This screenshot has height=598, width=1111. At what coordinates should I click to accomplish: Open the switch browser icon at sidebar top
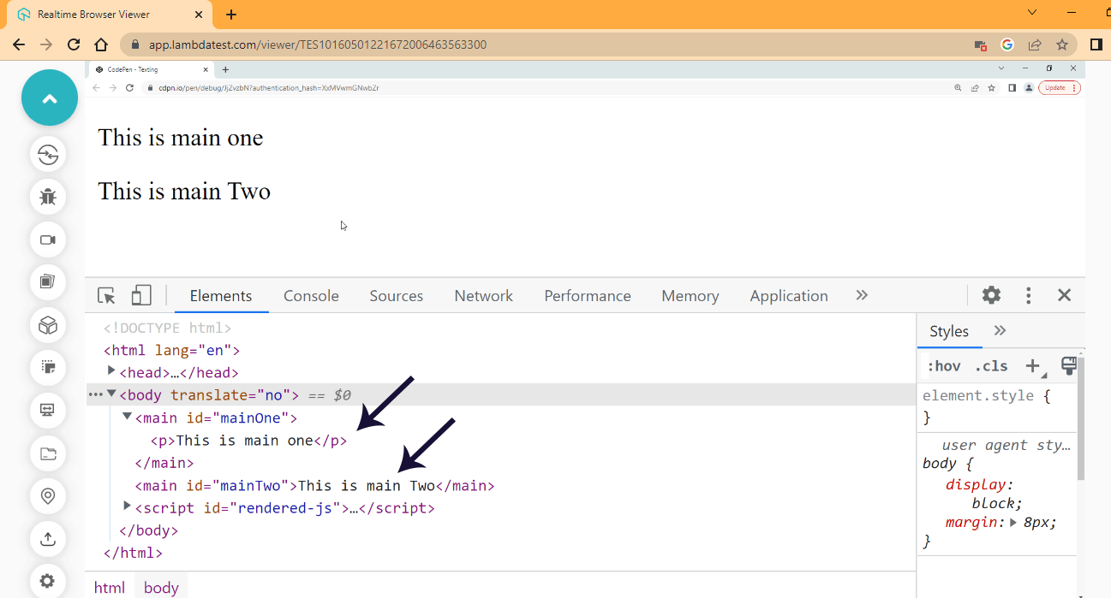click(x=48, y=154)
